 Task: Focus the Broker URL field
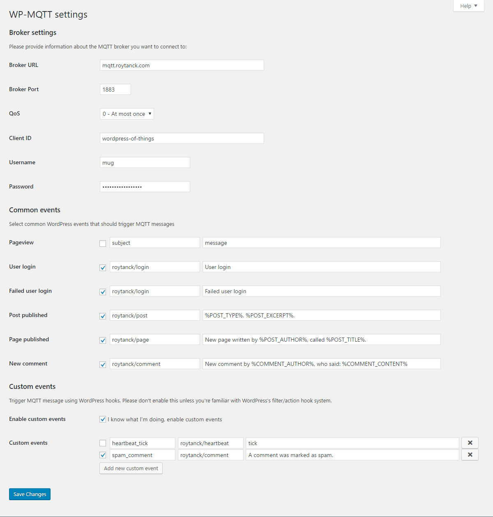[x=182, y=65]
